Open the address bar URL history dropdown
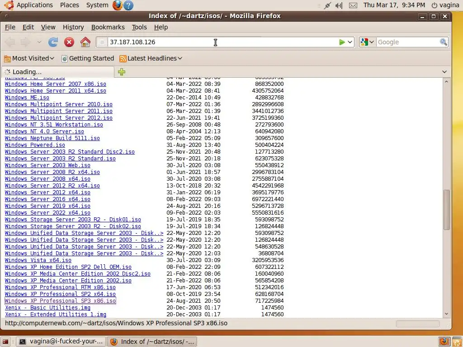463x347 pixels. 350,42
